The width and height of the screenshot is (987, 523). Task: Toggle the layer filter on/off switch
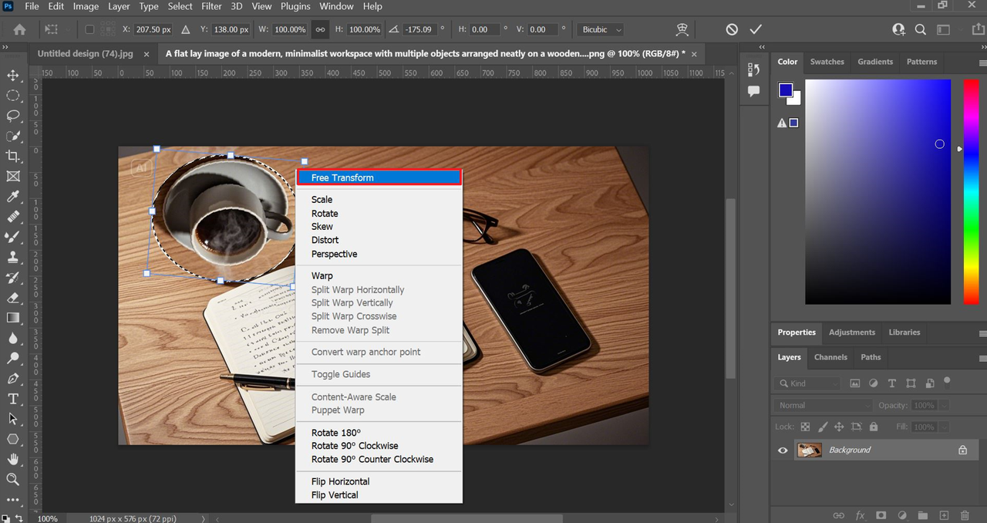pos(947,381)
